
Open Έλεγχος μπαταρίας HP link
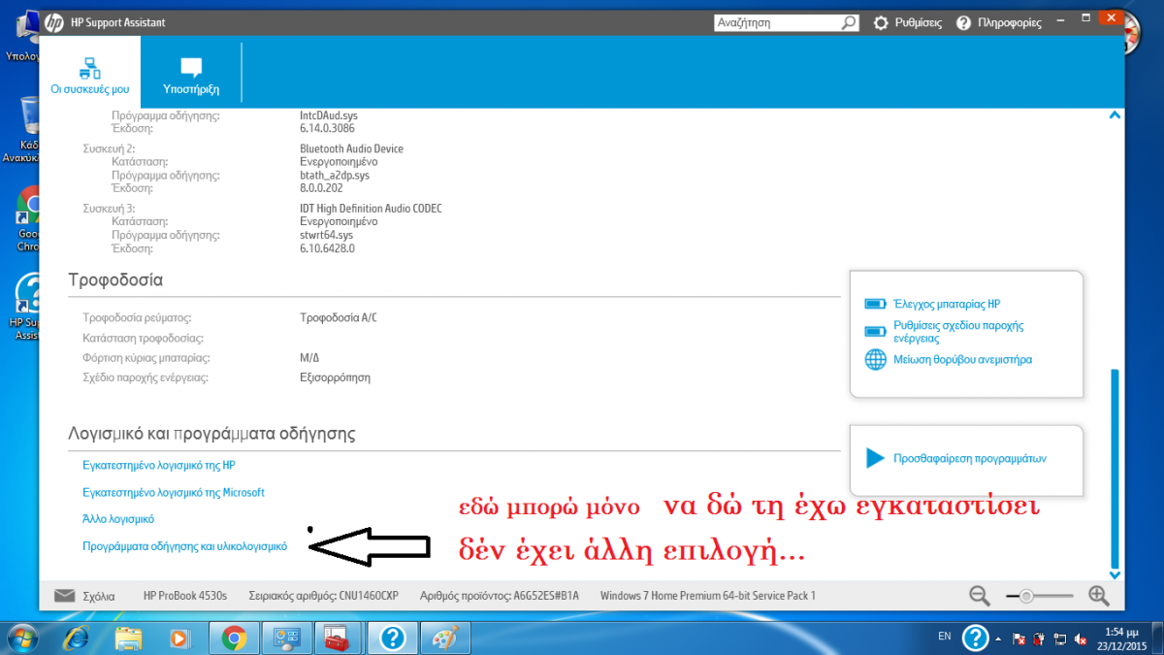pyautogui.click(x=946, y=304)
